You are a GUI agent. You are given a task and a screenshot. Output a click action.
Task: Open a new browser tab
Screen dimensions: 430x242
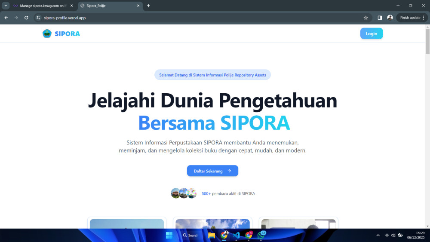click(x=148, y=6)
